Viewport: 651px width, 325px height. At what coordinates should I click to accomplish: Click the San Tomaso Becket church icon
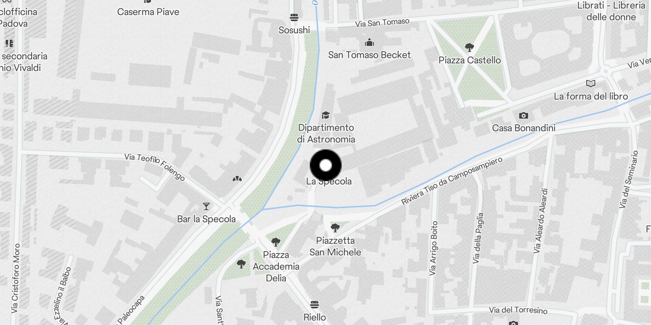pyautogui.click(x=369, y=42)
